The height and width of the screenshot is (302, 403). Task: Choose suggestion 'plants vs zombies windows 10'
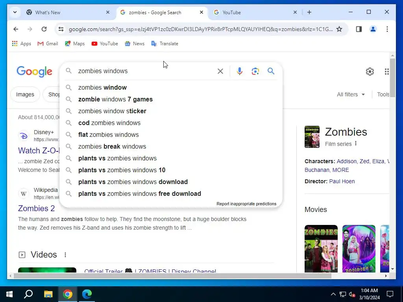[x=171, y=170]
